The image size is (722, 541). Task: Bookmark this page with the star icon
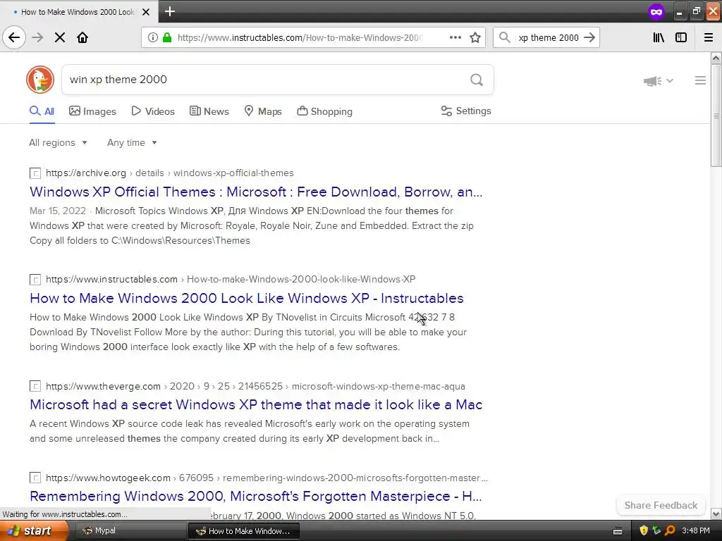point(475,37)
